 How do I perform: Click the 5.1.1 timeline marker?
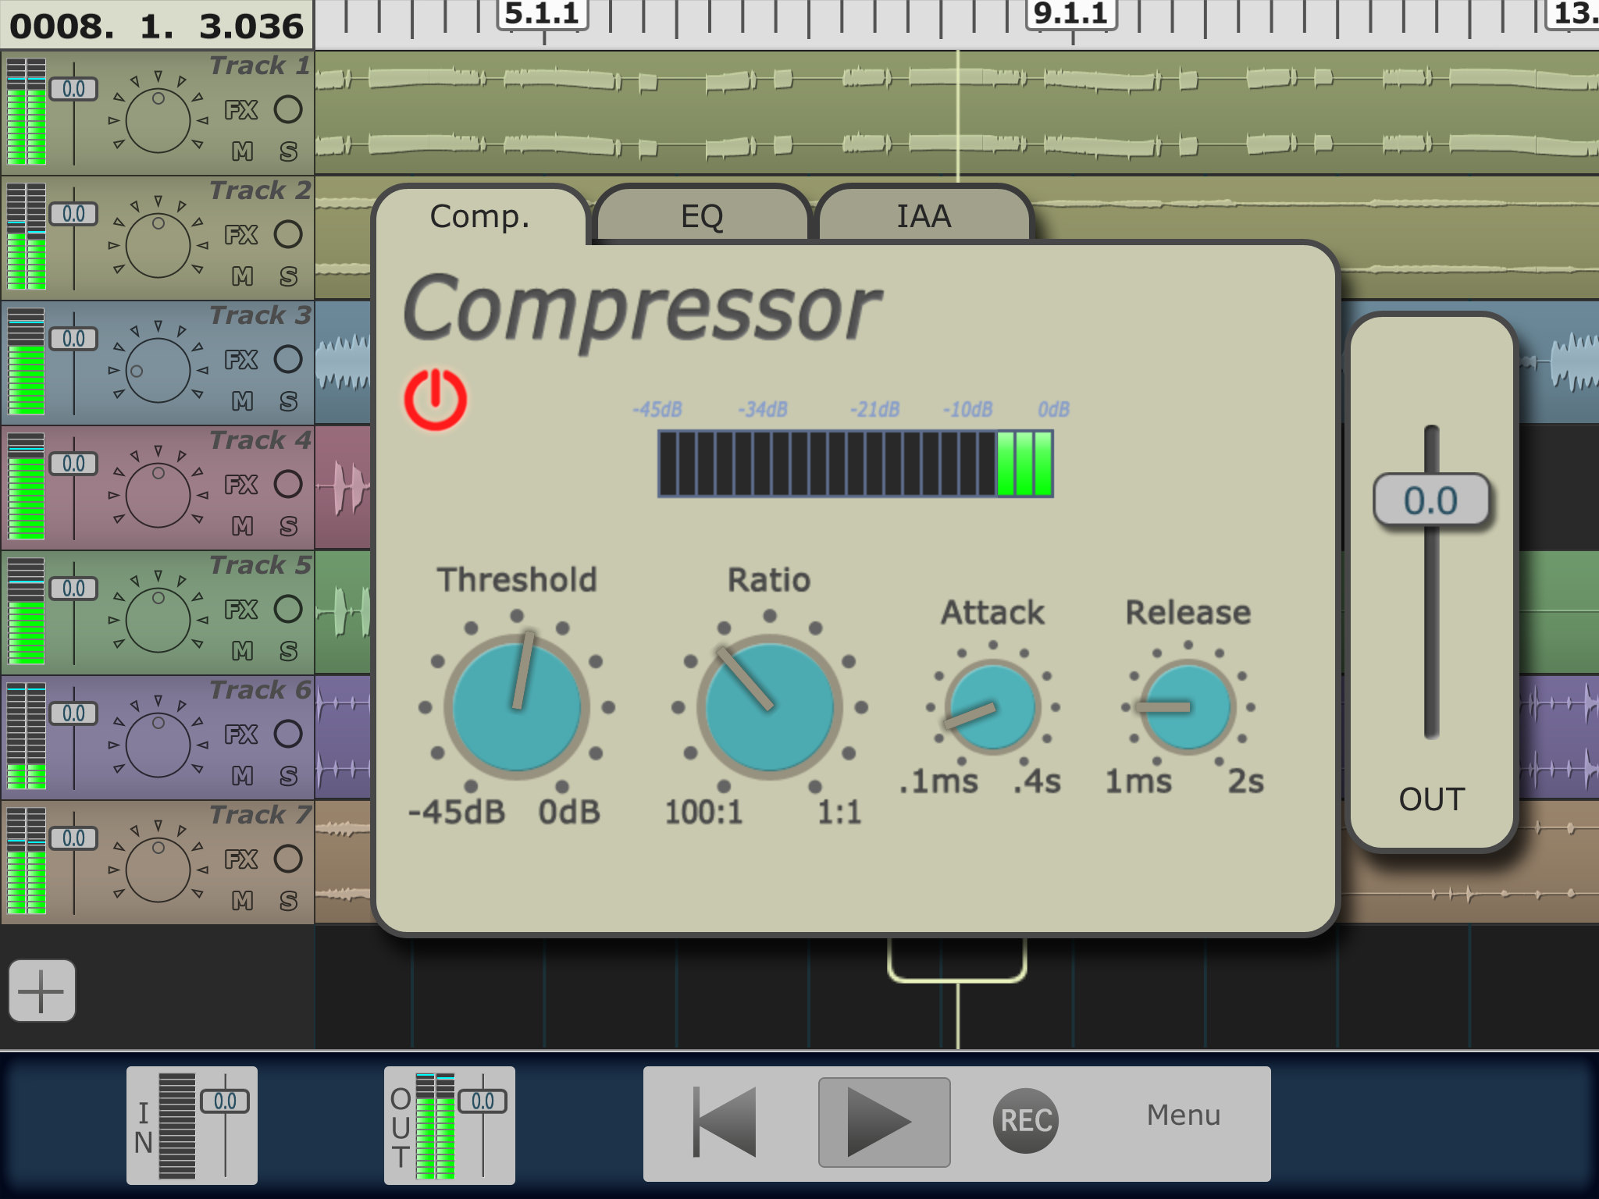click(x=543, y=14)
